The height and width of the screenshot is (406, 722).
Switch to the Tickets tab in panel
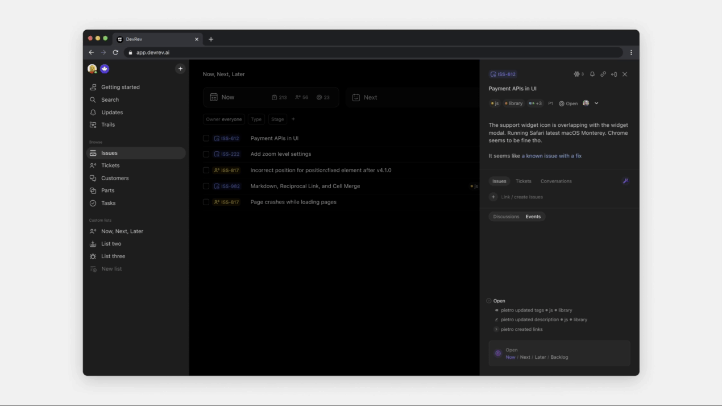[x=523, y=181]
